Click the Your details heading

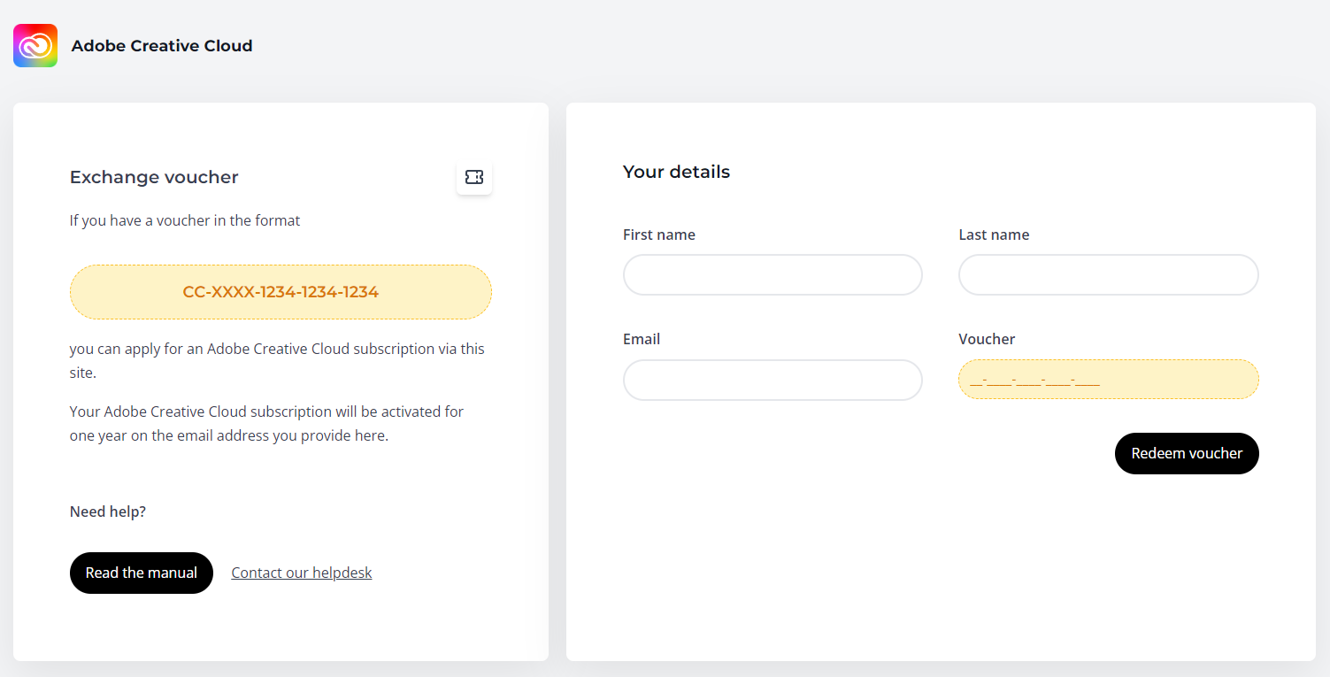click(x=676, y=172)
